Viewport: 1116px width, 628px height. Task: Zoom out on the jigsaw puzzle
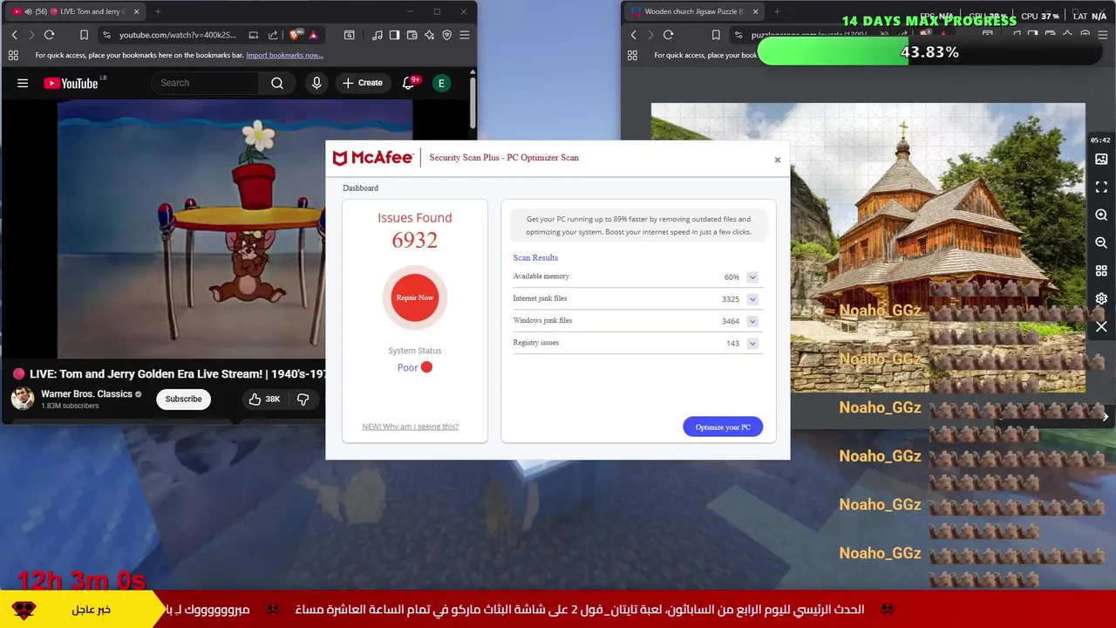pos(1101,242)
